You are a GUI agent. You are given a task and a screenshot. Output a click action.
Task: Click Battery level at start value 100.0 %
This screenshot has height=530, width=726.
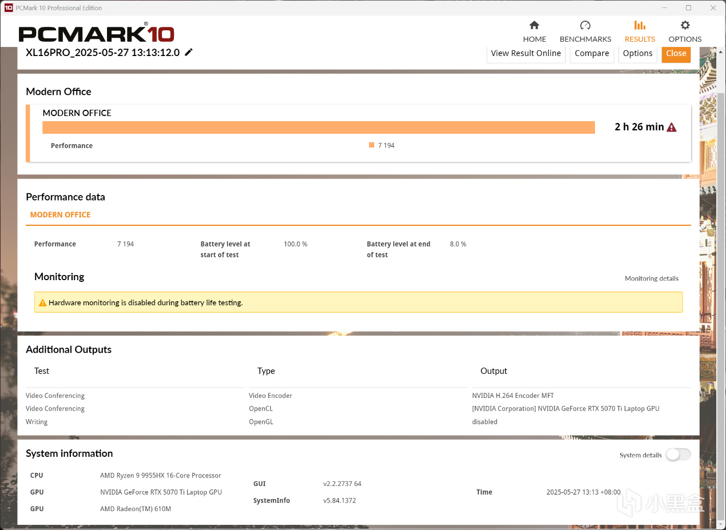pos(295,244)
